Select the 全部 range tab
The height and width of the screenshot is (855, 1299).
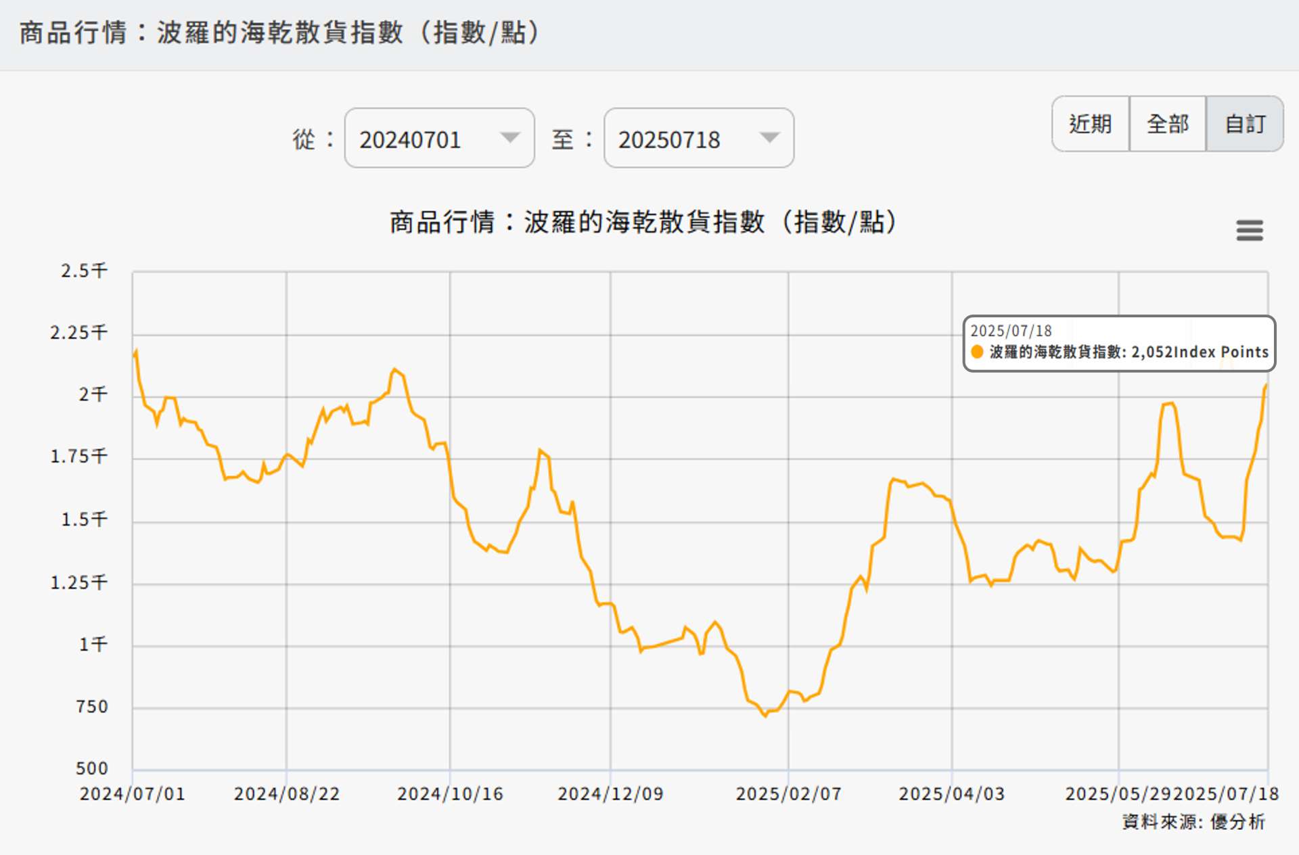(x=1168, y=124)
